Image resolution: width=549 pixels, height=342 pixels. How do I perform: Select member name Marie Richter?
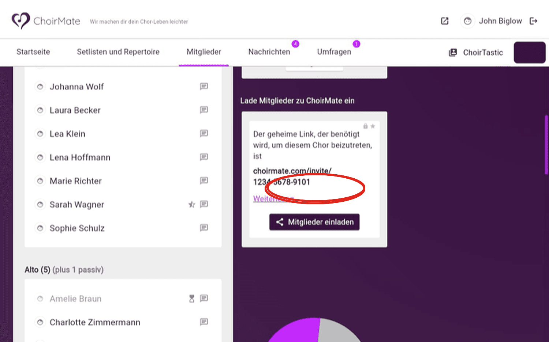point(76,181)
